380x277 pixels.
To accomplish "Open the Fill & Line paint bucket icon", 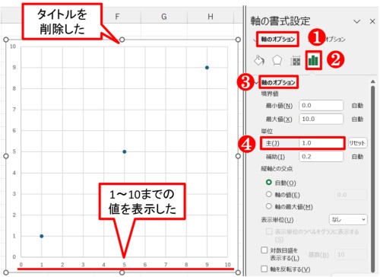I will 259,60.
